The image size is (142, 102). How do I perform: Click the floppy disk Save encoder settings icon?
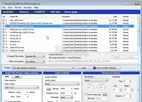94,68
